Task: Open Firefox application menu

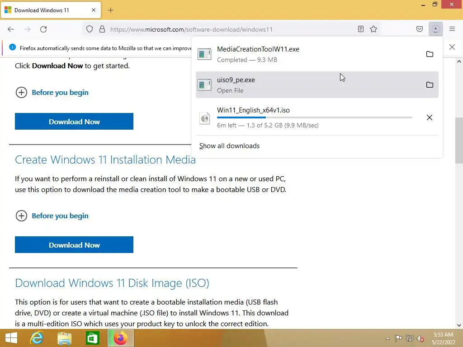Action: (x=452, y=29)
